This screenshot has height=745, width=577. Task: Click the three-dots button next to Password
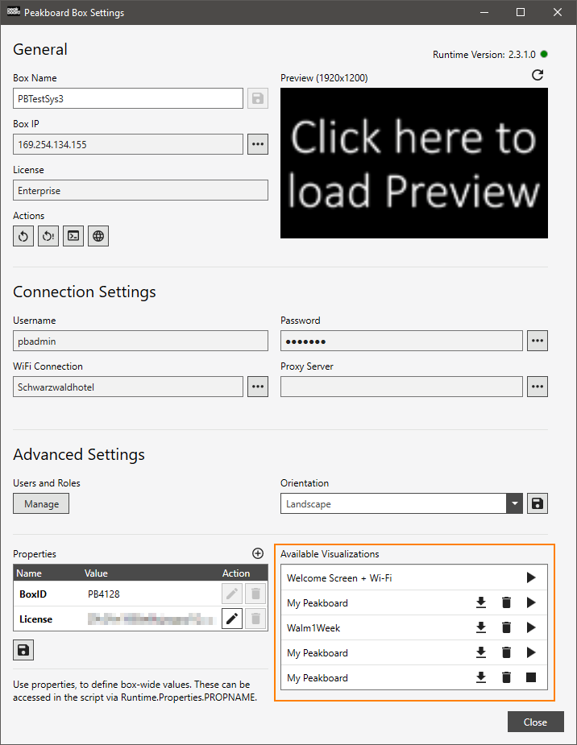[x=538, y=341]
